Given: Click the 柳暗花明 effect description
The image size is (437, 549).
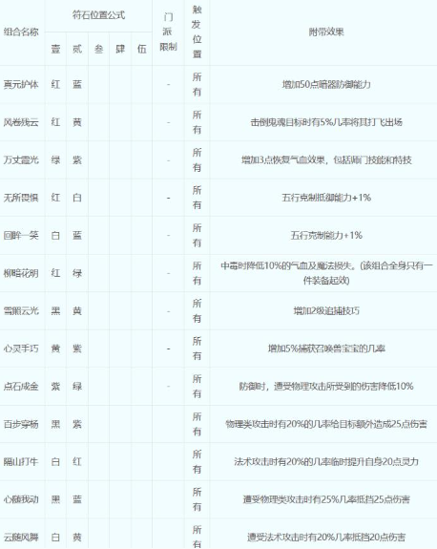Looking at the screenshot, I should (326, 273).
